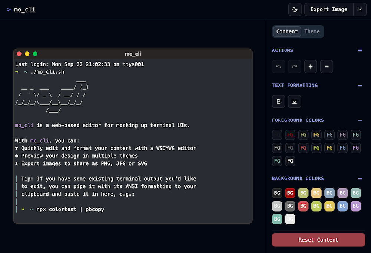Collapse the Foreground Colors section
The image size is (371, 253).
coord(359,120)
